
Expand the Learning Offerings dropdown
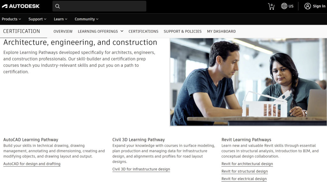101,31
